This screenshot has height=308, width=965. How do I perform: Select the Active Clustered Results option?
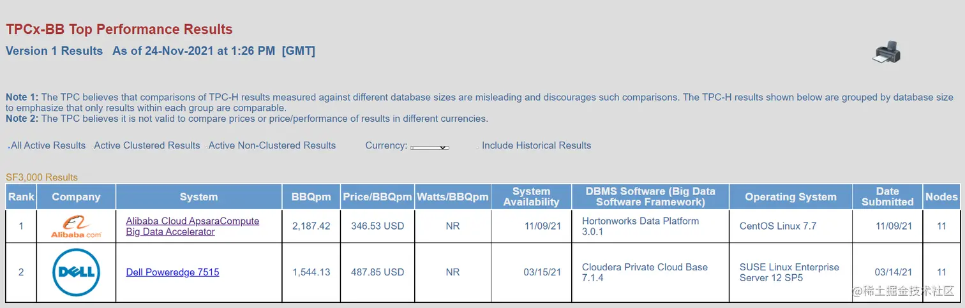tap(147, 145)
